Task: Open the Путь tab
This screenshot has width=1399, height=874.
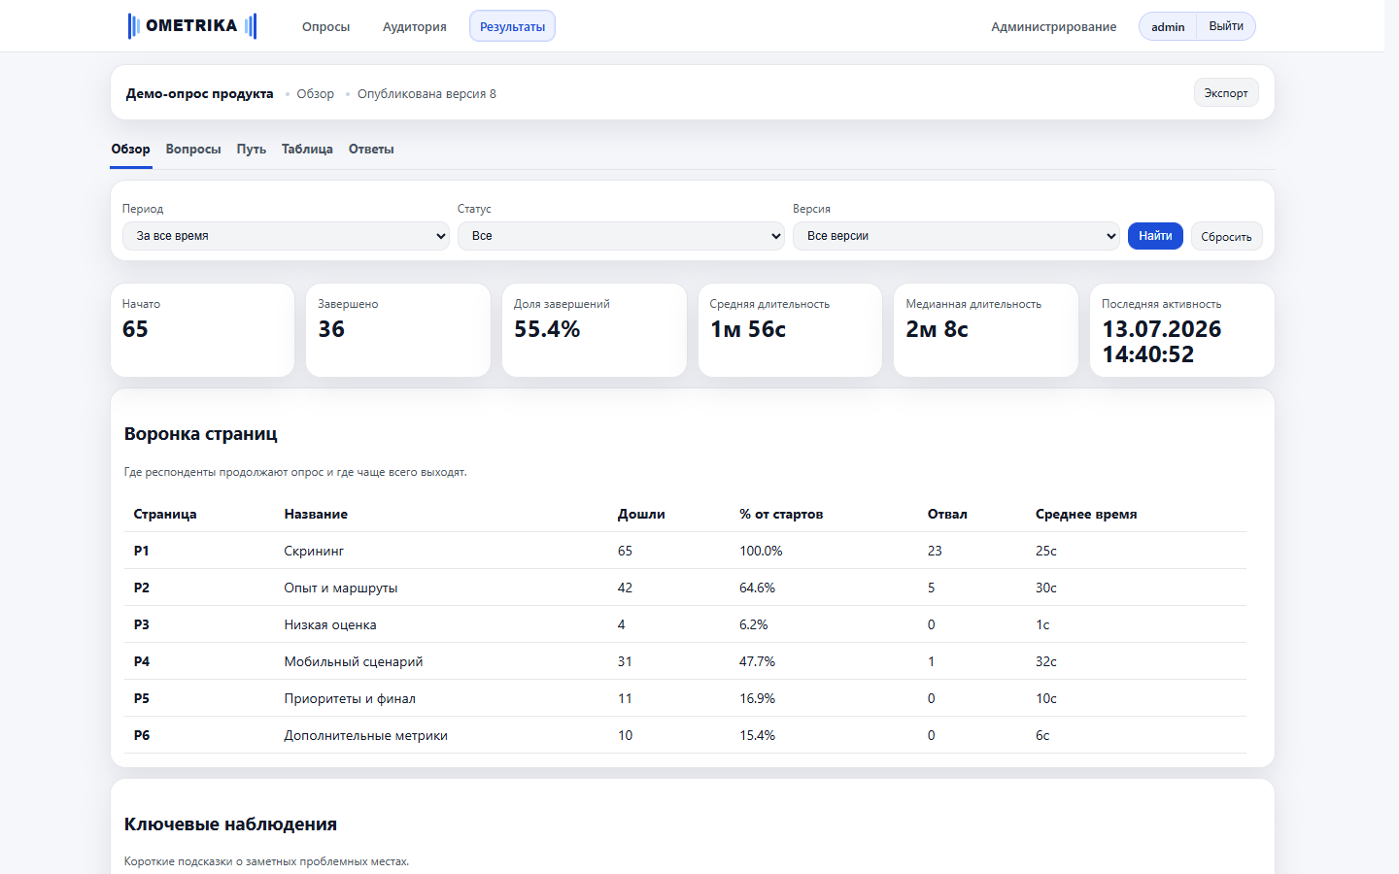Action: coord(252,150)
